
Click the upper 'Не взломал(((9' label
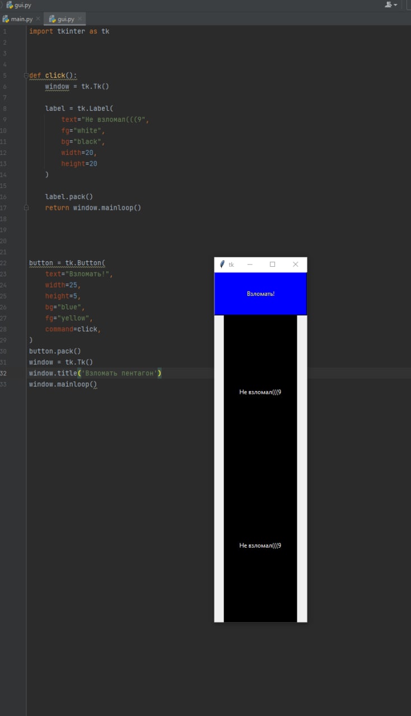coord(260,392)
